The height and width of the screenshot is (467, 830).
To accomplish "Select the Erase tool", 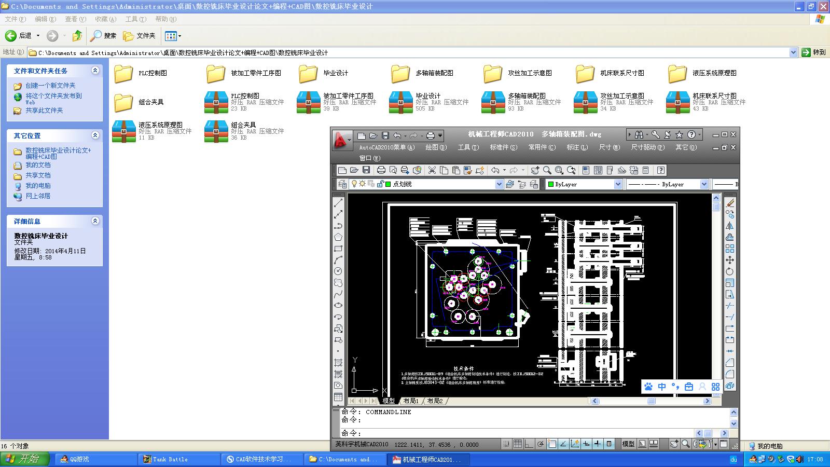I will point(730,202).
